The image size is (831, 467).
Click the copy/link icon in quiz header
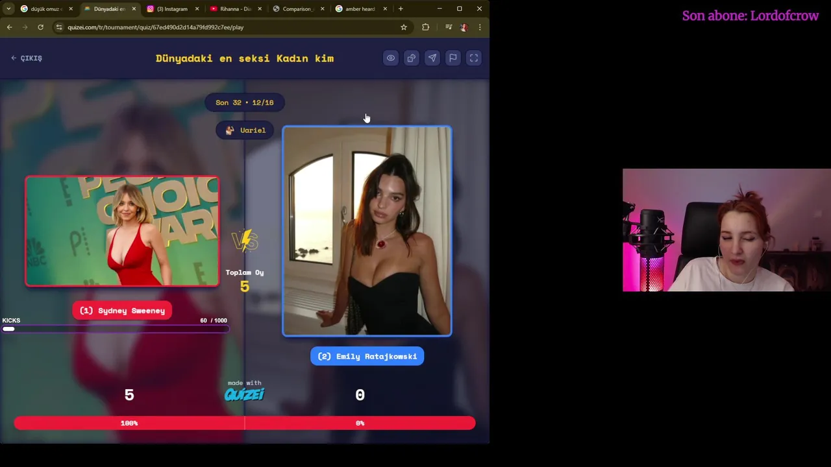point(412,58)
